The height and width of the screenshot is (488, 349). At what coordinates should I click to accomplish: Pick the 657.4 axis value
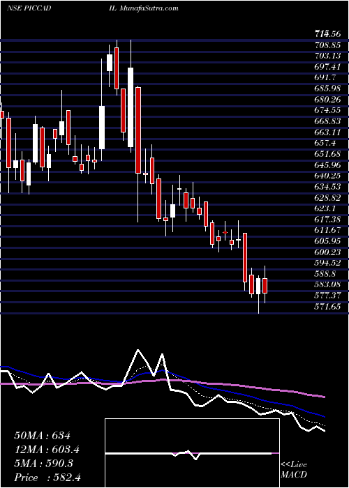coord(325,144)
